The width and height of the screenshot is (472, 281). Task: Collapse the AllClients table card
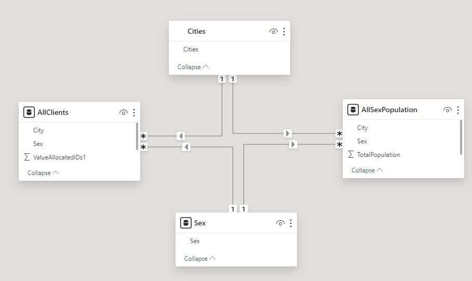click(x=43, y=173)
